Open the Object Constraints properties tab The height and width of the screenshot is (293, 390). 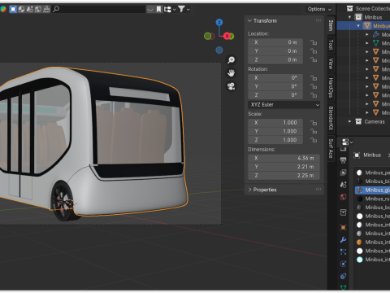[x=343, y=276]
